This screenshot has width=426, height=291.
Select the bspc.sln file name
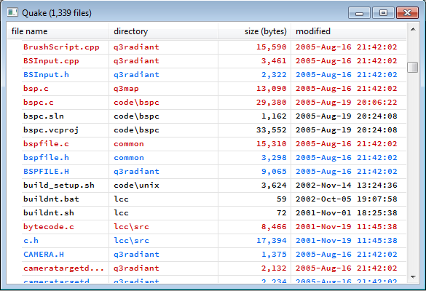pos(44,116)
